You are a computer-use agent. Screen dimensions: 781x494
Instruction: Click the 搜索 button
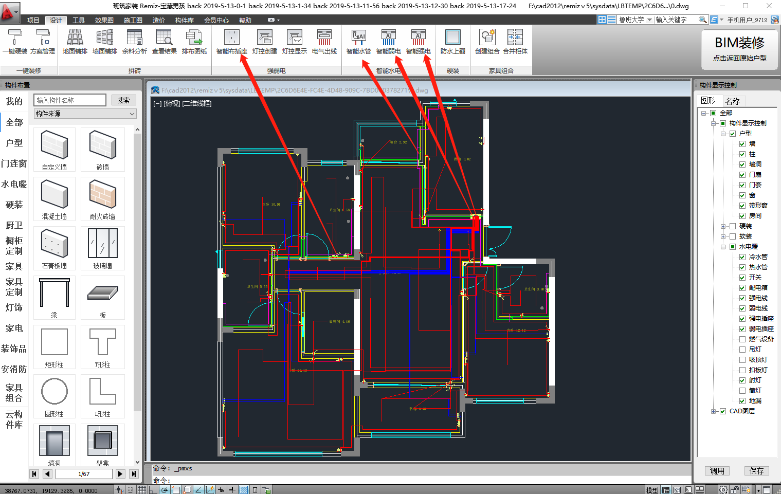[124, 100]
